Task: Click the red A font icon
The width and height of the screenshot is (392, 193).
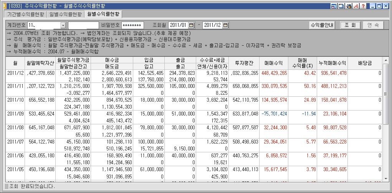Action: pos(356,6)
